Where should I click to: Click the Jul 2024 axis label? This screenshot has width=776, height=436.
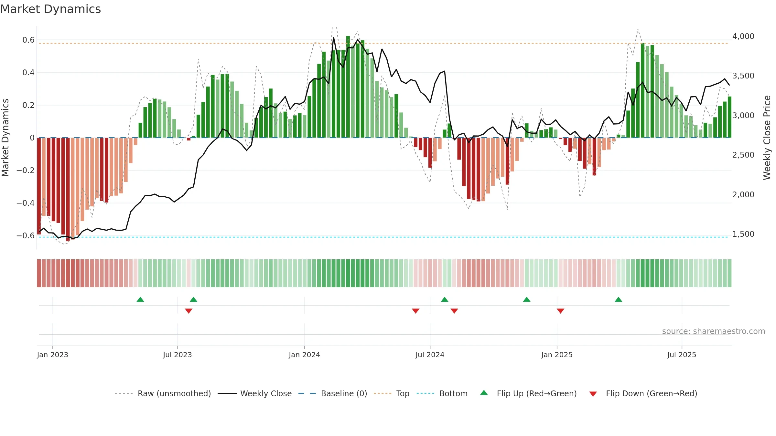tap(430, 355)
